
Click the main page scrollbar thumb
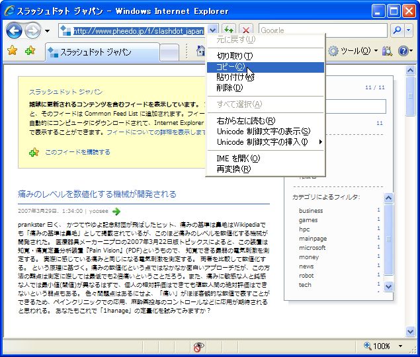click(410, 96)
